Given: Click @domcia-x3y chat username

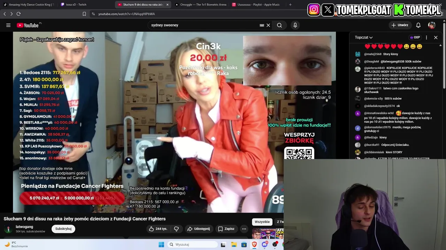Looking at the screenshot, I should (374, 99).
